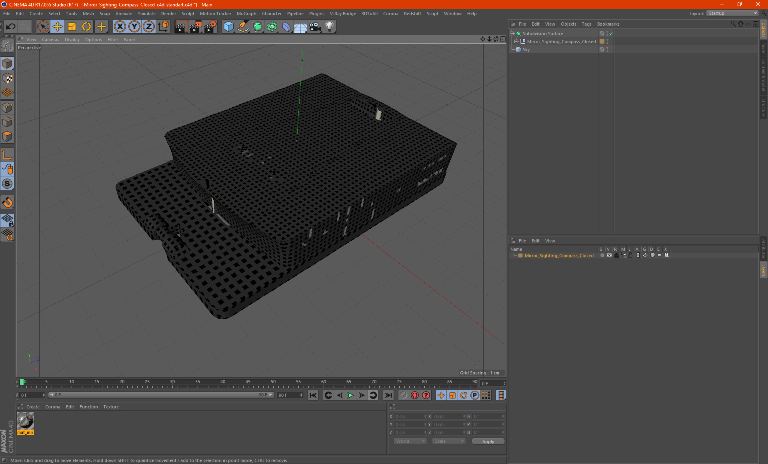The width and height of the screenshot is (768, 464).
Task: Click the X position input field
Action: click(410, 416)
